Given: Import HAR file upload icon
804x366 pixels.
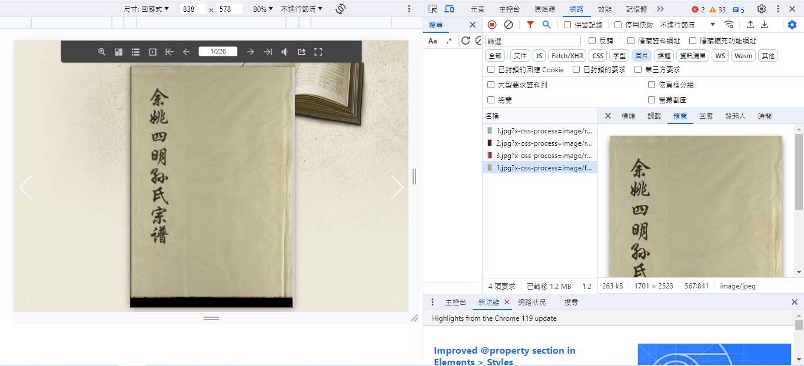Looking at the screenshot, I should click(x=750, y=25).
